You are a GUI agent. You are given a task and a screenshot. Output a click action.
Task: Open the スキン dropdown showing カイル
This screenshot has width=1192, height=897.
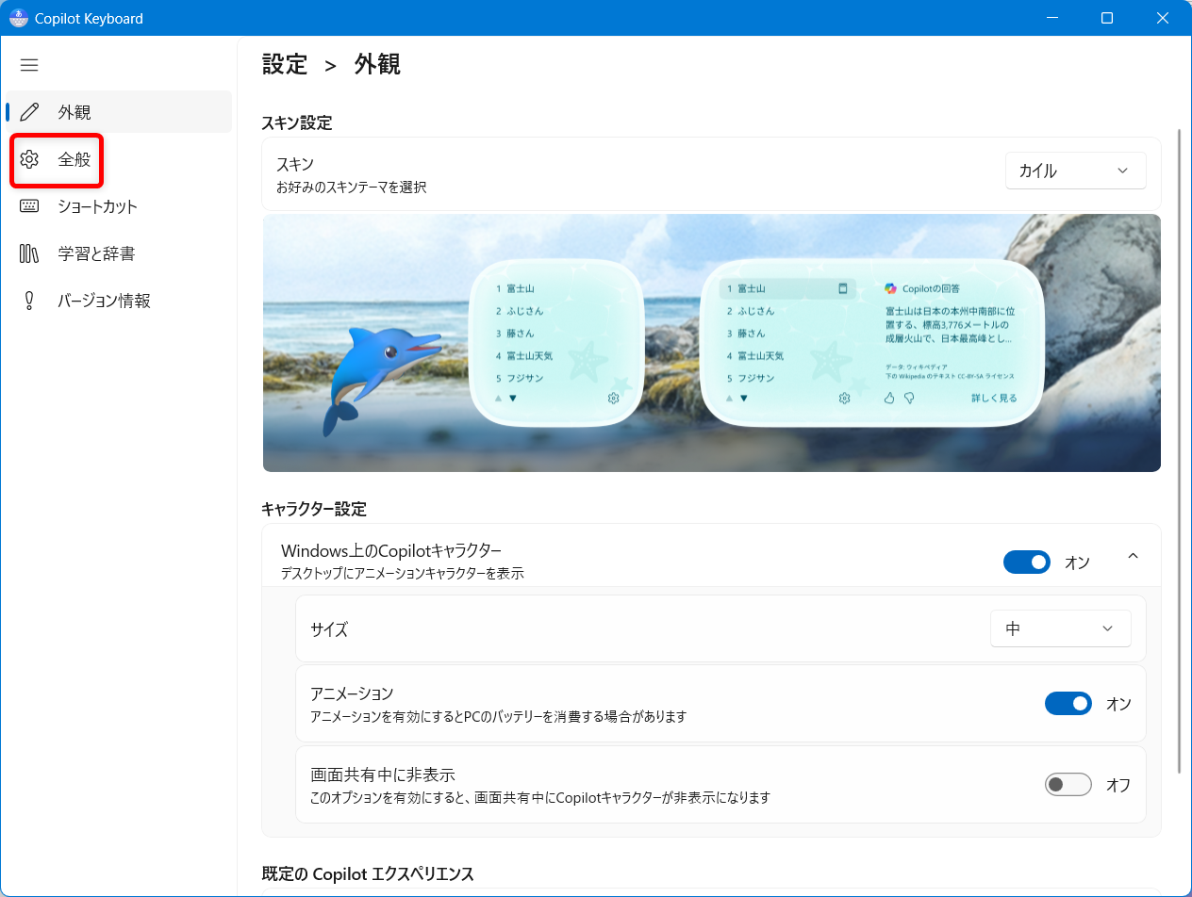pyautogui.click(x=1075, y=171)
